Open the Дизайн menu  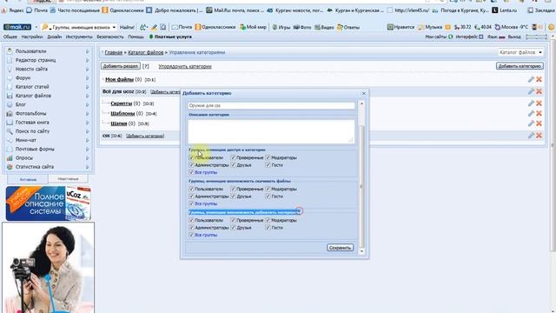tap(54, 37)
